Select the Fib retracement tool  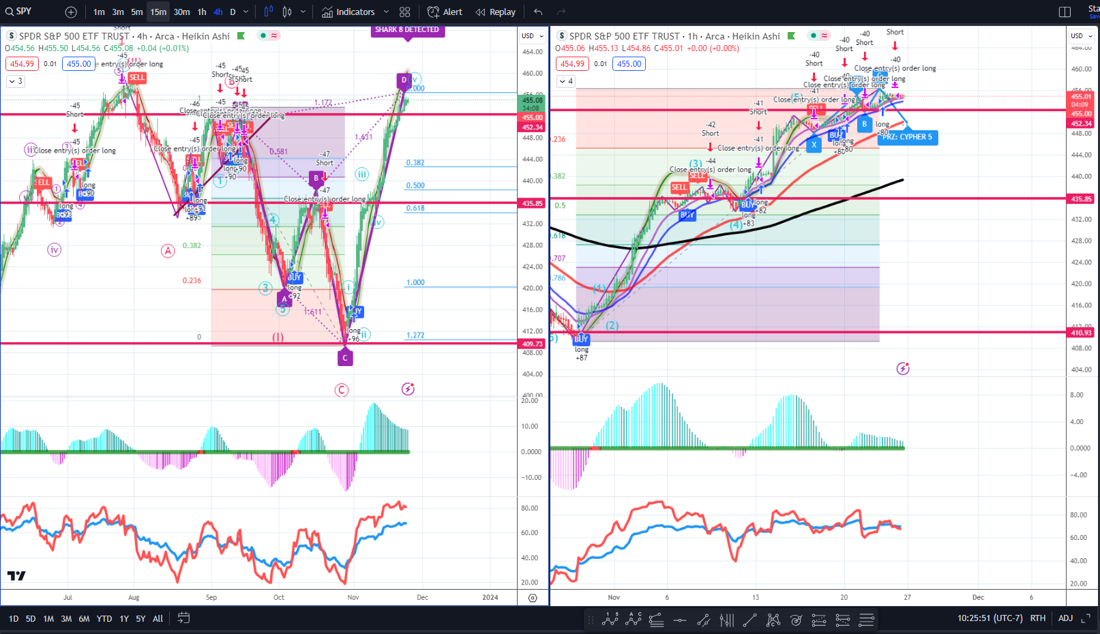(657, 620)
